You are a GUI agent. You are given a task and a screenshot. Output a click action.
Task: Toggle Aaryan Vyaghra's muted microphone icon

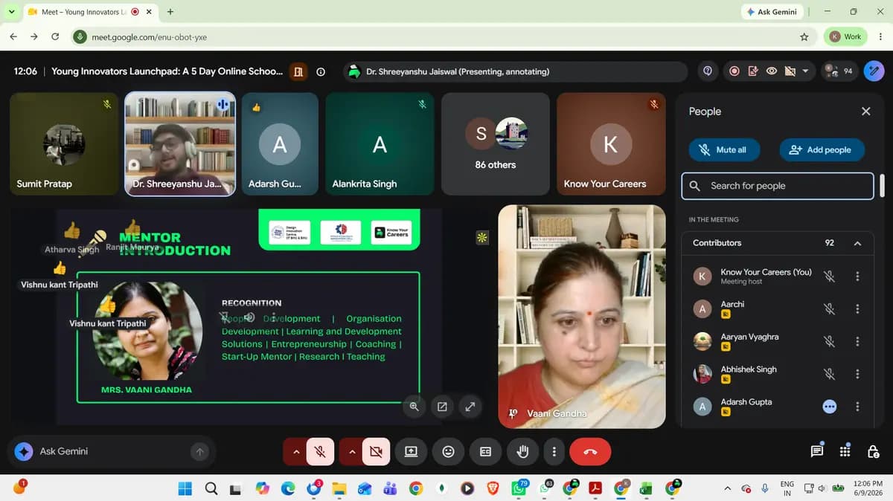click(x=829, y=342)
